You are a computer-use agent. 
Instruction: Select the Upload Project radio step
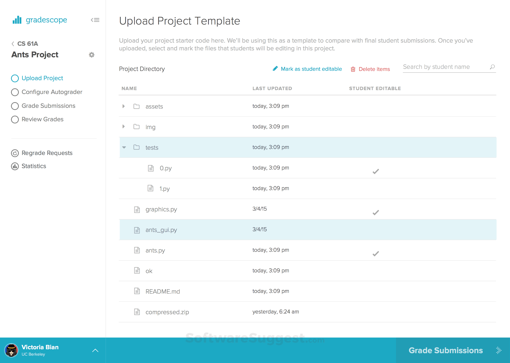(15, 78)
